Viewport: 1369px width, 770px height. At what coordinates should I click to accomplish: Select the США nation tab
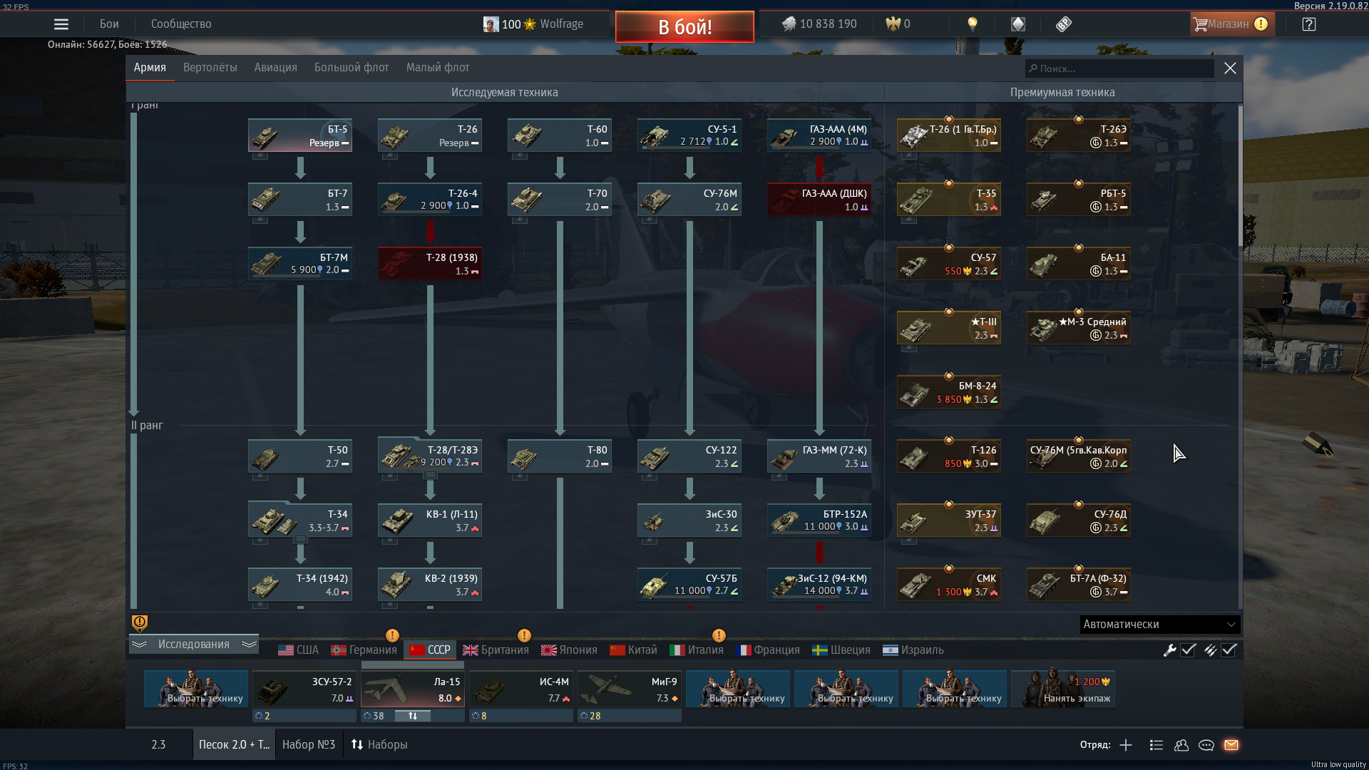tap(299, 650)
